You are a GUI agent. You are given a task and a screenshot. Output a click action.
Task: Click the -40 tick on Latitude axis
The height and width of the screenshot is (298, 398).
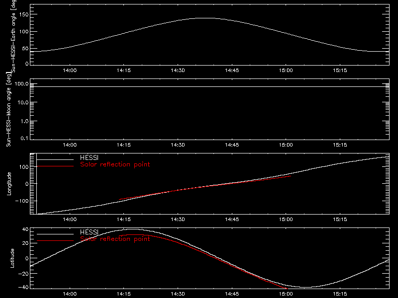click(24, 288)
